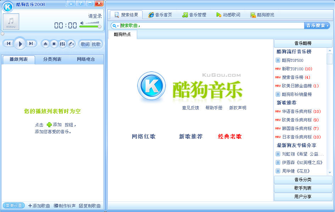335x212 pixels.
Task: Select the 酷狗热点 sub-tab
Action: [x=122, y=34]
